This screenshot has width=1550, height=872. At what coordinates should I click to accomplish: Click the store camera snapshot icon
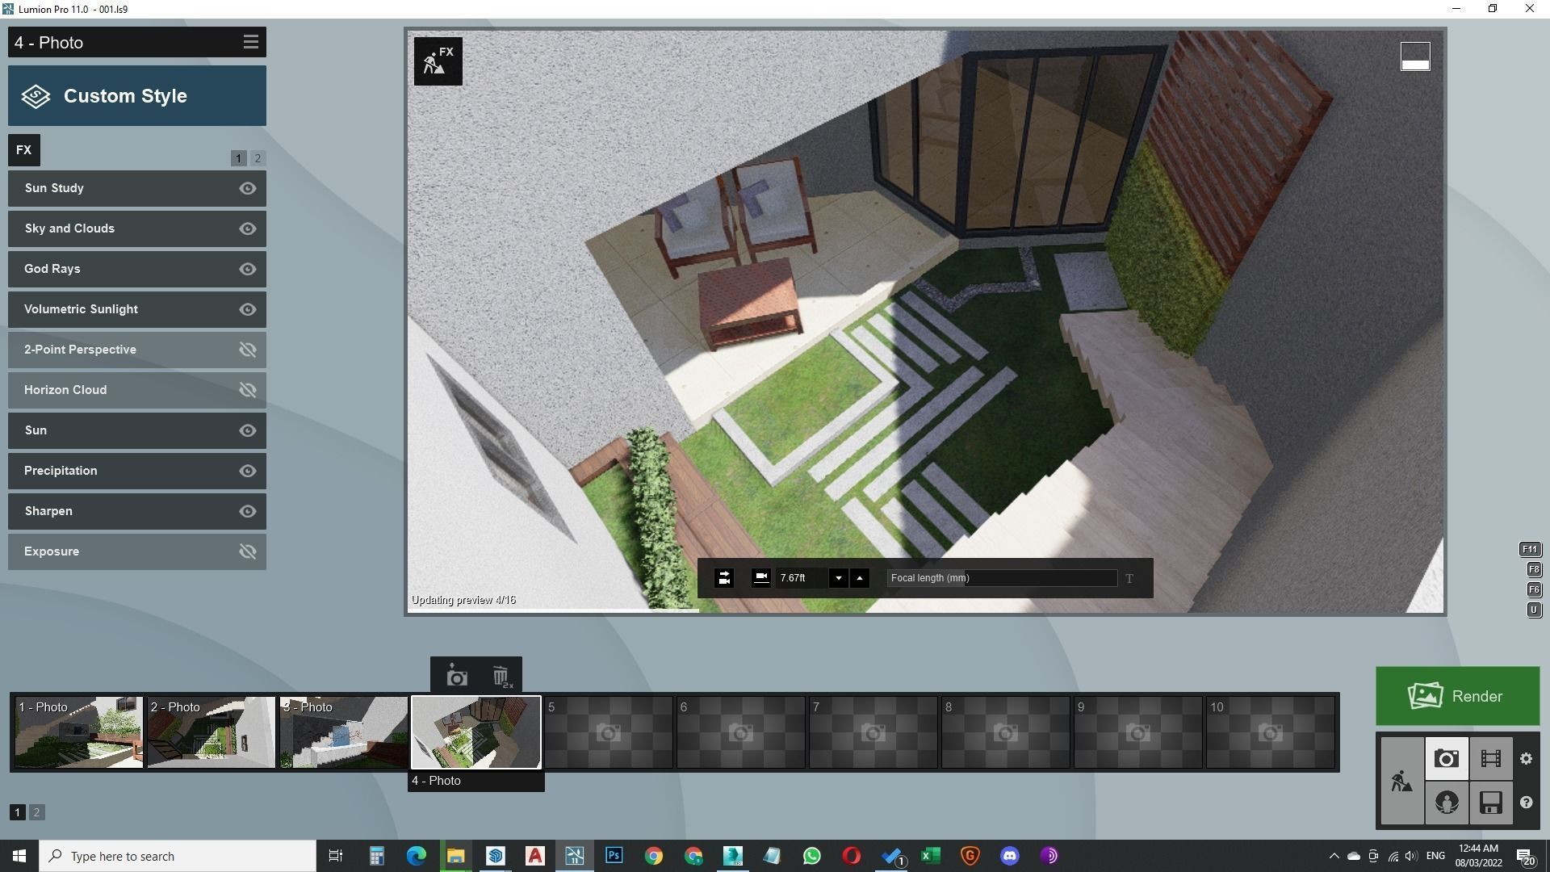coord(457,677)
